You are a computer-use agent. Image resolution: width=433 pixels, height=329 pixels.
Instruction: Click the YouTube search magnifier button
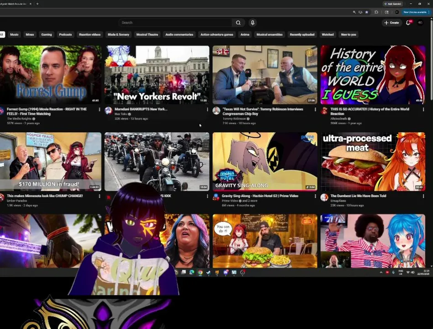[x=238, y=23]
